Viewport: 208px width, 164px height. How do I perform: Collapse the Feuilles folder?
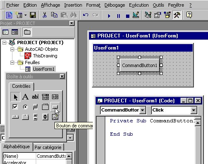(x=12, y=63)
